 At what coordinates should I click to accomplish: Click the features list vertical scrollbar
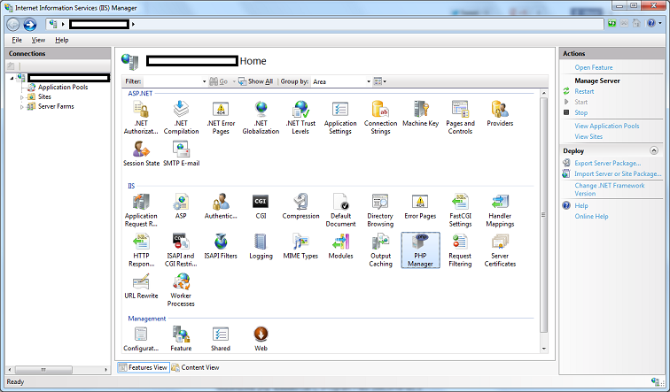543,215
